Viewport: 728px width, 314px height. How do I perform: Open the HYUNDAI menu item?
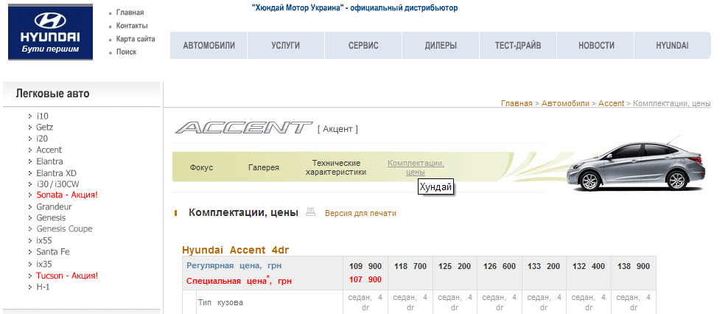click(672, 46)
